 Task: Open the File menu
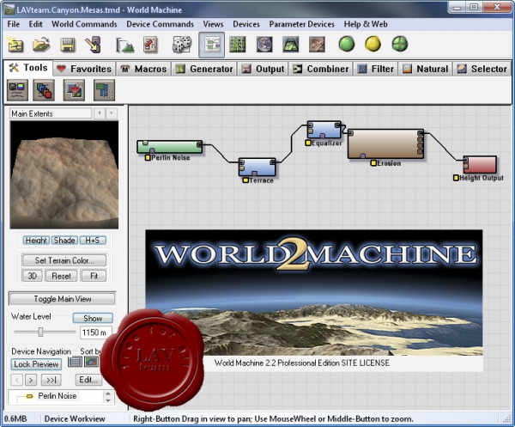tap(14, 24)
